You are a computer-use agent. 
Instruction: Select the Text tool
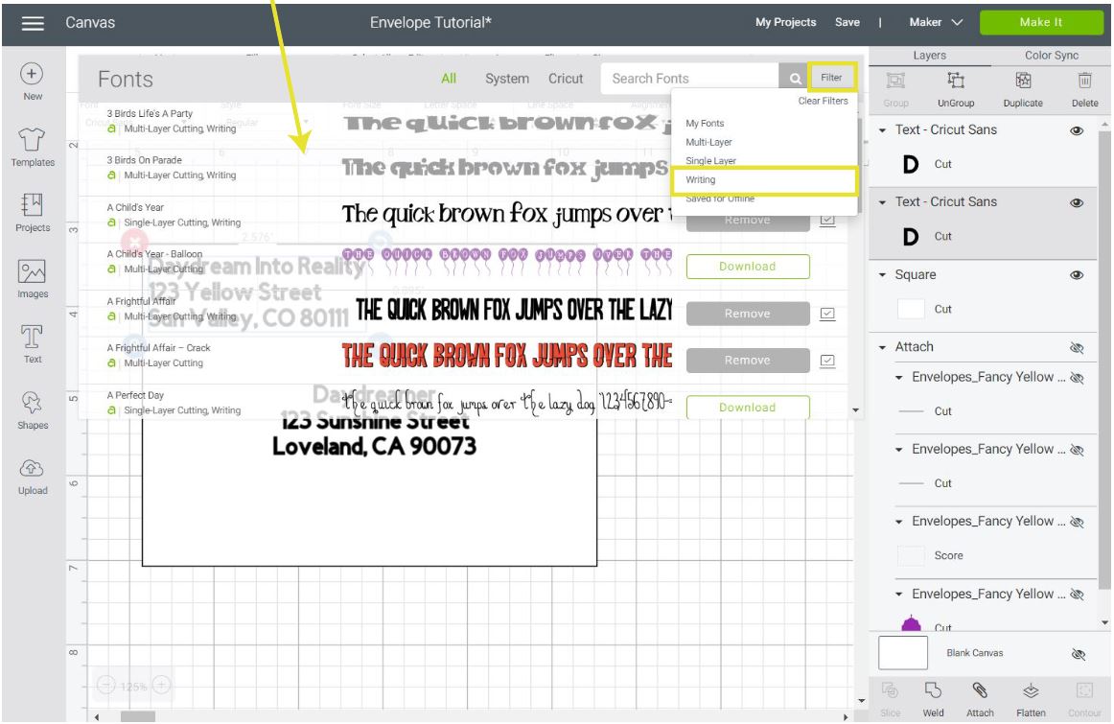point(32,336)
